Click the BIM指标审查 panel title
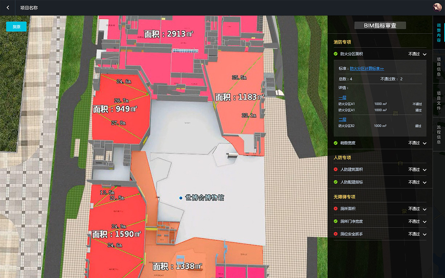The image size is (445, 278). point(380,25)
